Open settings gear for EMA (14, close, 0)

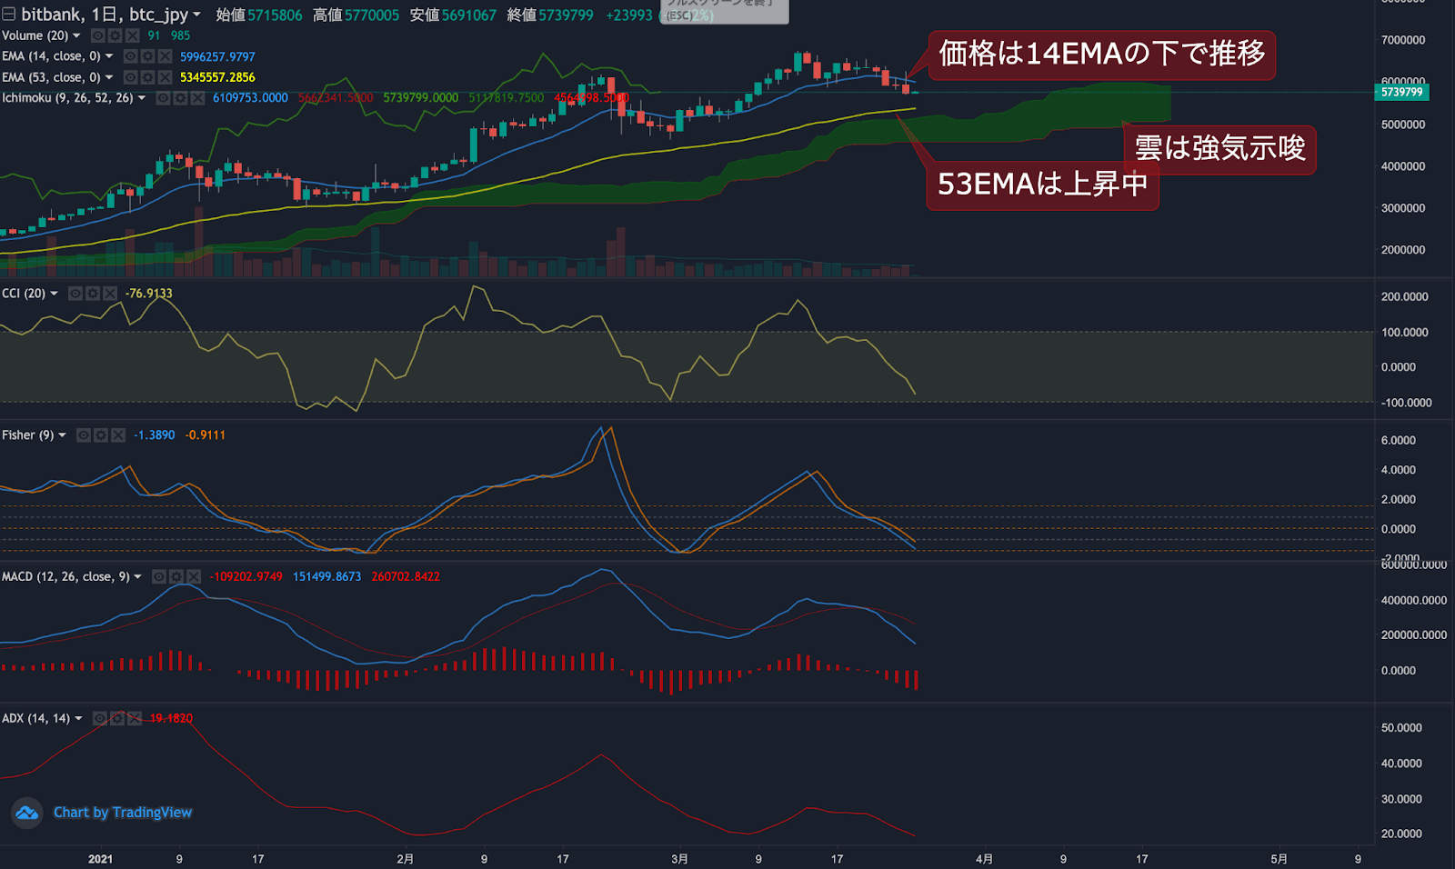pyautogui.click(x=147, y=56)
